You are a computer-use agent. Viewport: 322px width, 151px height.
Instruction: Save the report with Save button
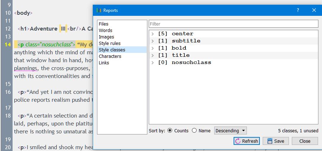[x=276, y=141]
